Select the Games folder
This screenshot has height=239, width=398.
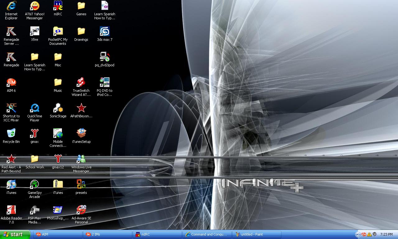81,6
